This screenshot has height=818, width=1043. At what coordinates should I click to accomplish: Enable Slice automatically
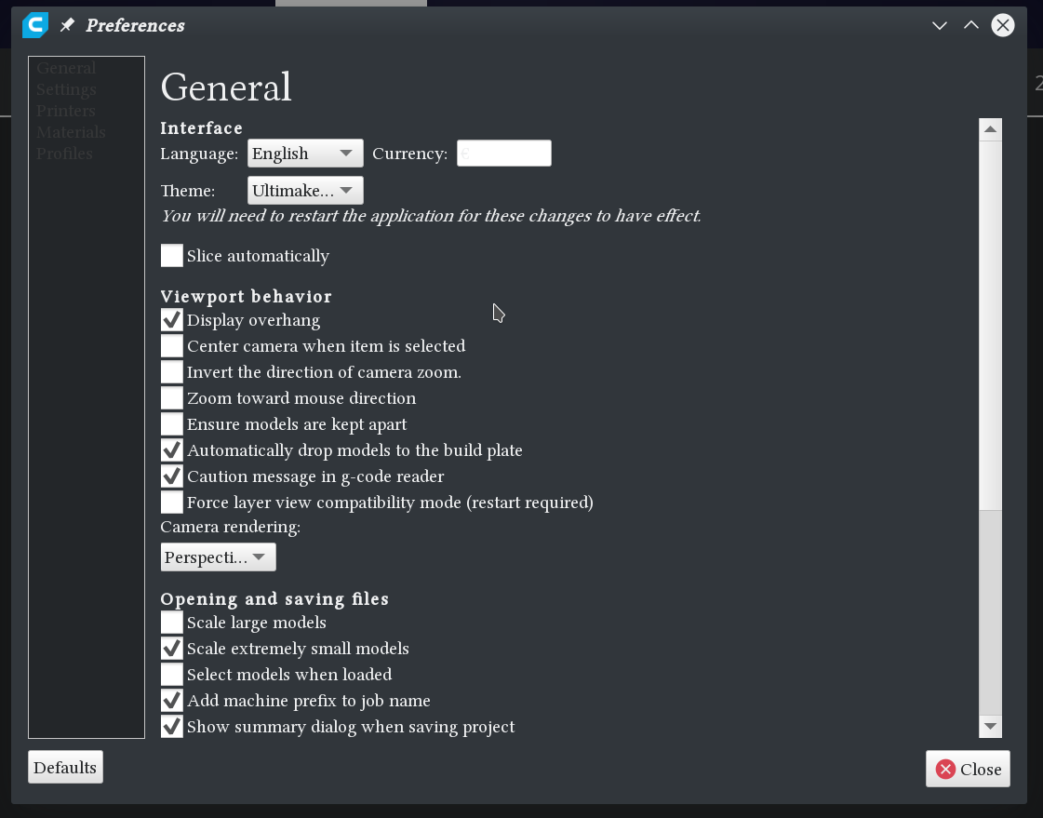(x=171, y=255)
